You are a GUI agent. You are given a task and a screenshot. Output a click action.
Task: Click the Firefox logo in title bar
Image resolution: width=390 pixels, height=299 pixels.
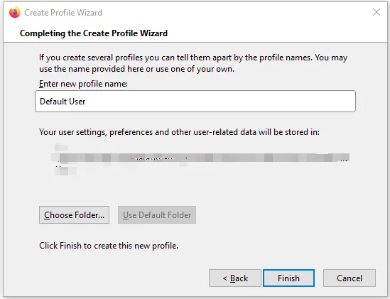pyautogui.click(x=14, y=13)
